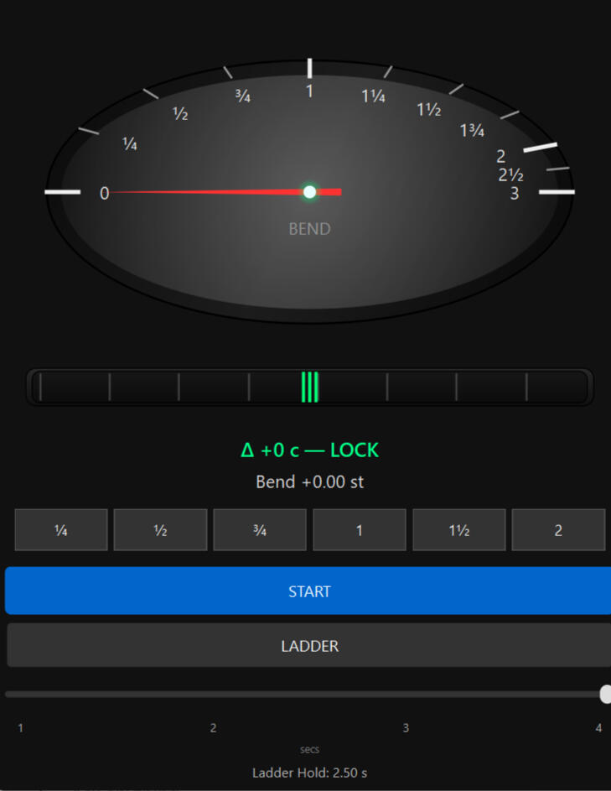Select the 1½ bend preset button
Screen dimensions: 611x791
pos(458,530)
